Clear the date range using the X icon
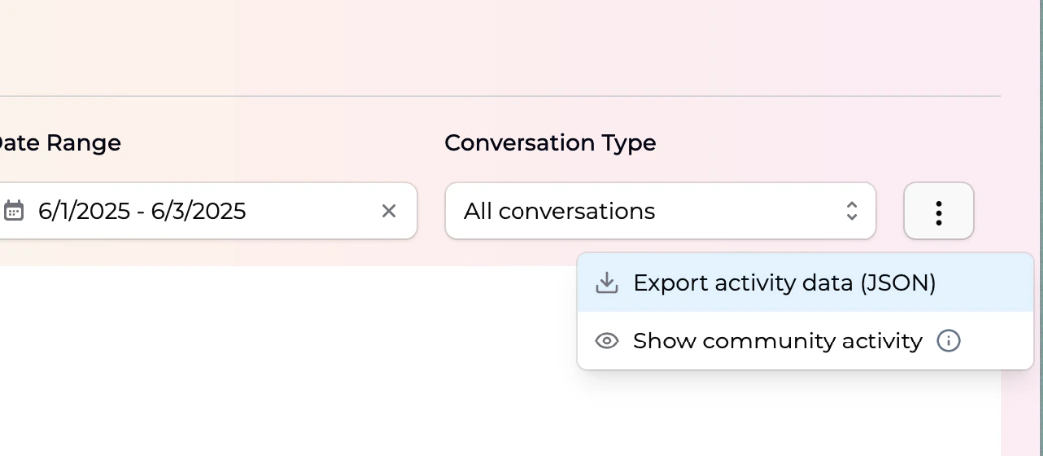This screenshot has width=1043, height=456. [x=389, y=211]
